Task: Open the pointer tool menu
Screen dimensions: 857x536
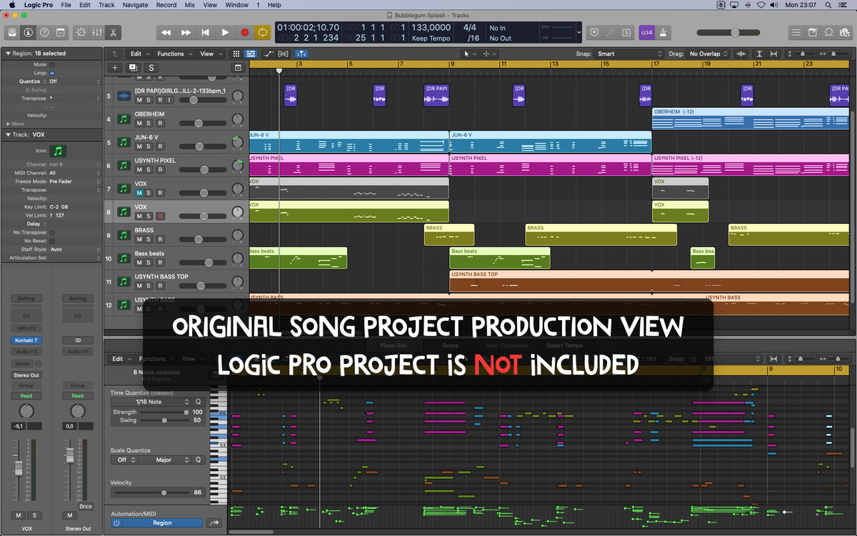Action: (468, 54)
